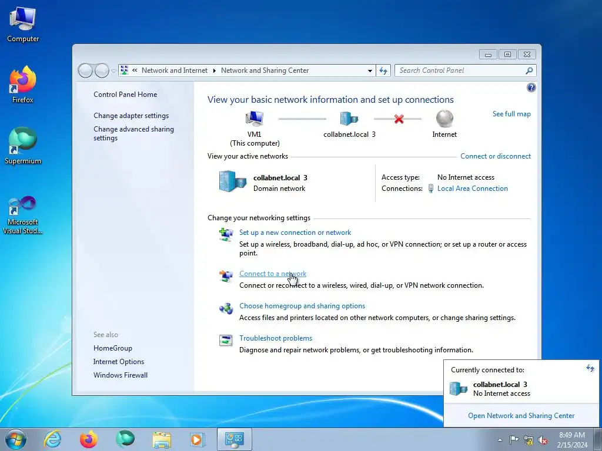Click the Local Area Connection plug icon
The image size is (602, 451).
pos(431,189)
